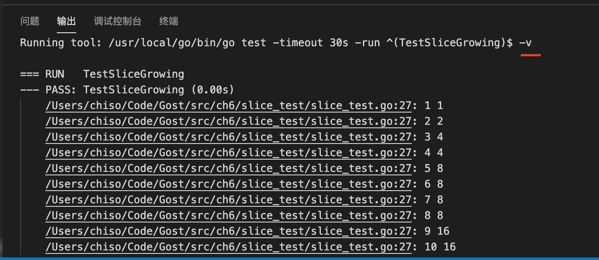Select the 输出 tab

tap(66, 21)
